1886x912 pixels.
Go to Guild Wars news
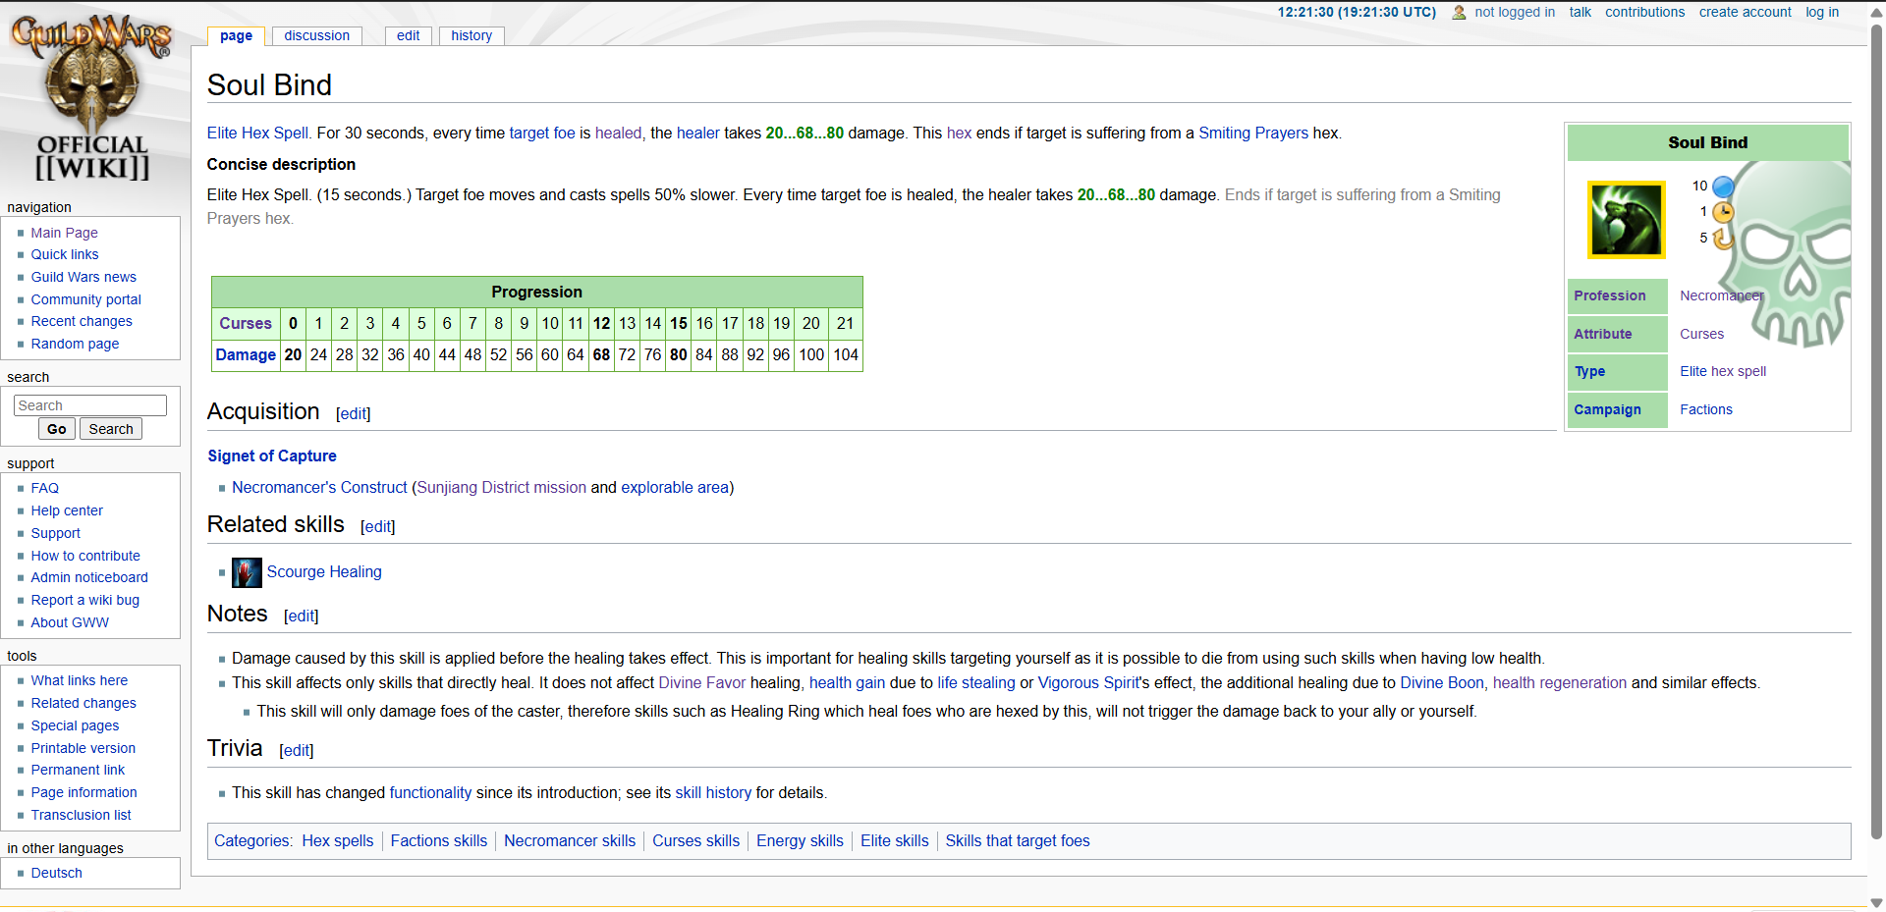click(83, 277)
